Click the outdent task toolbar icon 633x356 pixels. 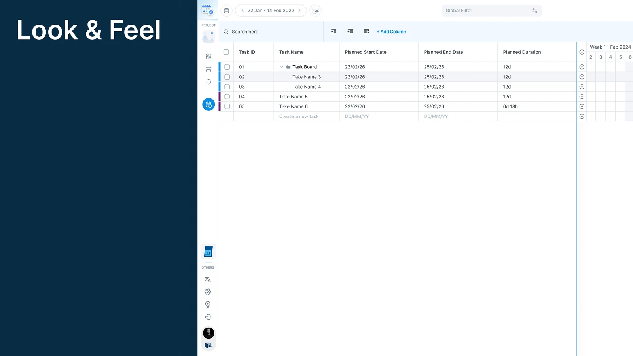point(350,32)
